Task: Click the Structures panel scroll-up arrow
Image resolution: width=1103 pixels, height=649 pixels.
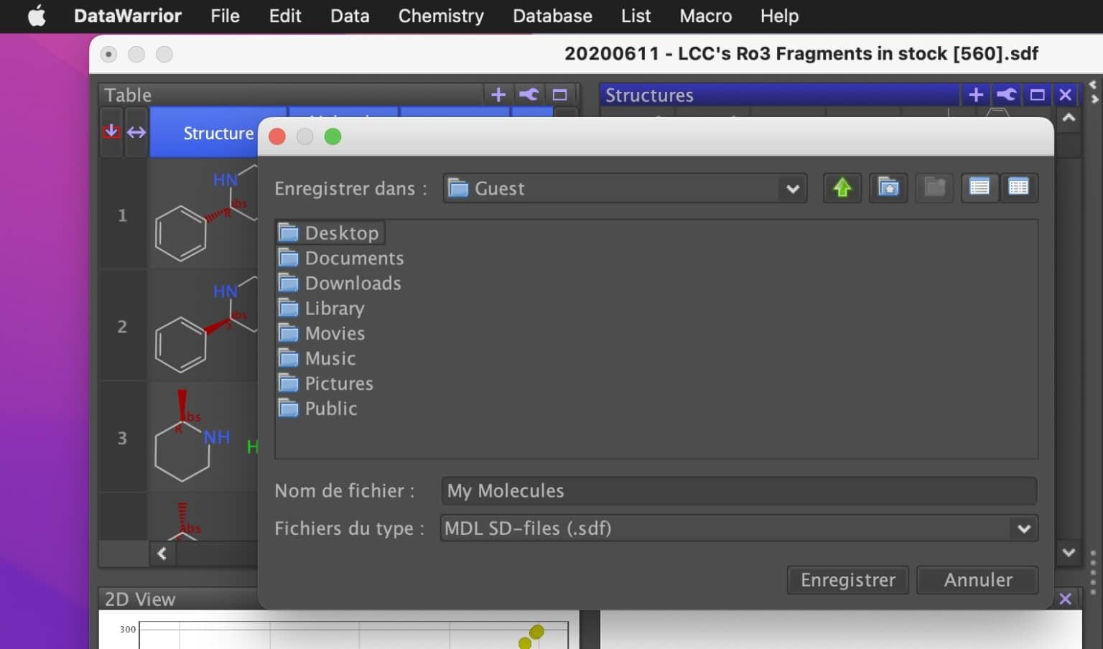Action: click(x=1069, y=118)
